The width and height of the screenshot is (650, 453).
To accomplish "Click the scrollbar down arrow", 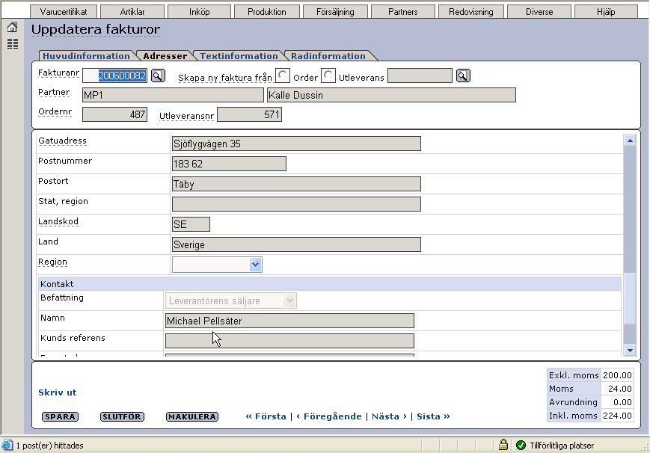I will tap(630, 350).
